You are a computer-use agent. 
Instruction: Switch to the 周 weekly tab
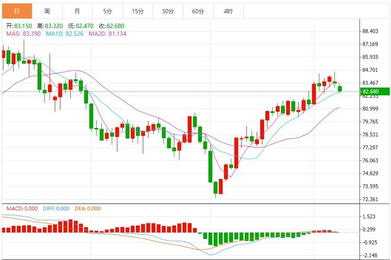coord(47,11)
